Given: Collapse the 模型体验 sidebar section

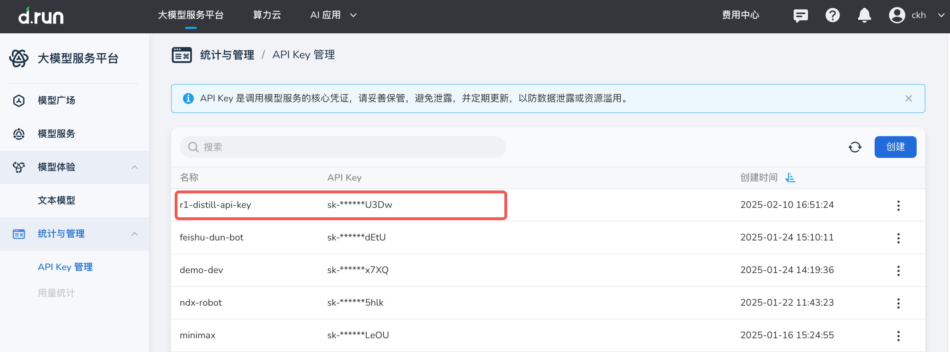Looking at the screenshot, I should (135, 167).
